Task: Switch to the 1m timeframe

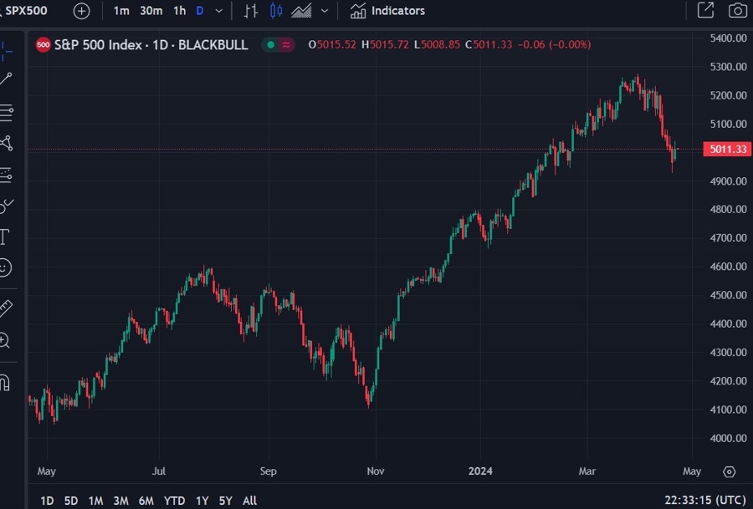Action: pyautogui.click(x=121, y=11)
